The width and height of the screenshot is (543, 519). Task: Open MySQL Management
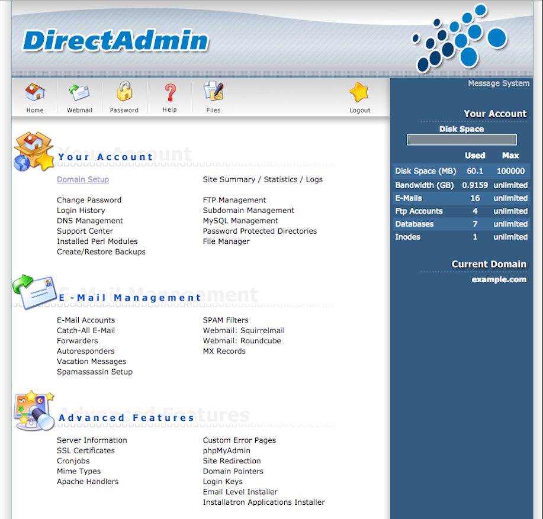pyautogui.click(x=240, y=221)
